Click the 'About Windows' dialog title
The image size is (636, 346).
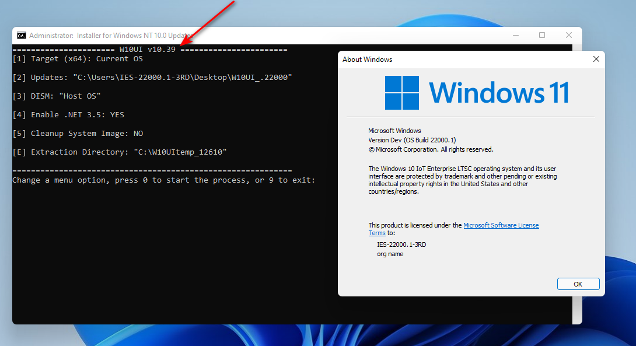pos(367,60)
